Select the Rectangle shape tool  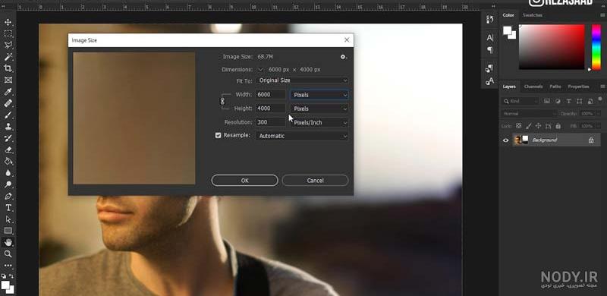[8, 231]
